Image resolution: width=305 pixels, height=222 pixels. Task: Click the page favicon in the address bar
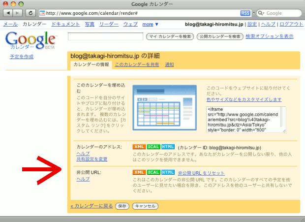click(42, 13)
